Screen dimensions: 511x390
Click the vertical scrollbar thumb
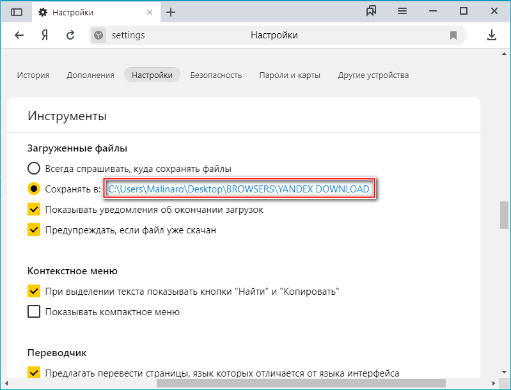pyautogui.click(x=504, y=215)
